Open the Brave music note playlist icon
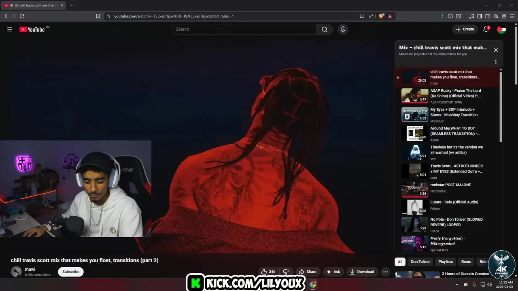Screen dimensions: 518x291 pos(471,16)
